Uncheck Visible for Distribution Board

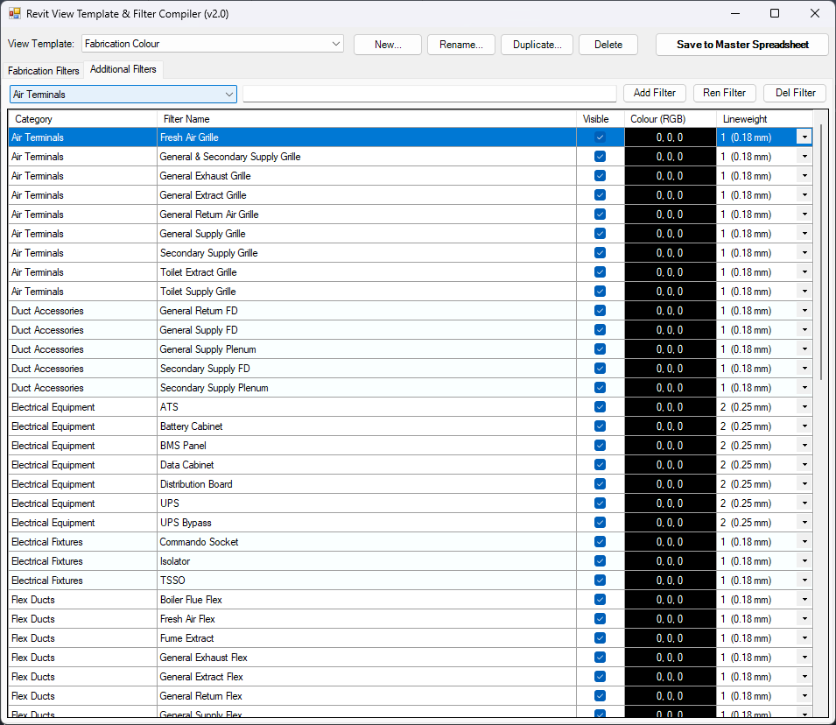600,484
